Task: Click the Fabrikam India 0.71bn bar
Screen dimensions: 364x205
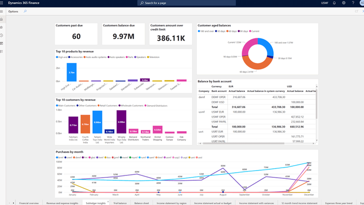Action: [73, 125]
